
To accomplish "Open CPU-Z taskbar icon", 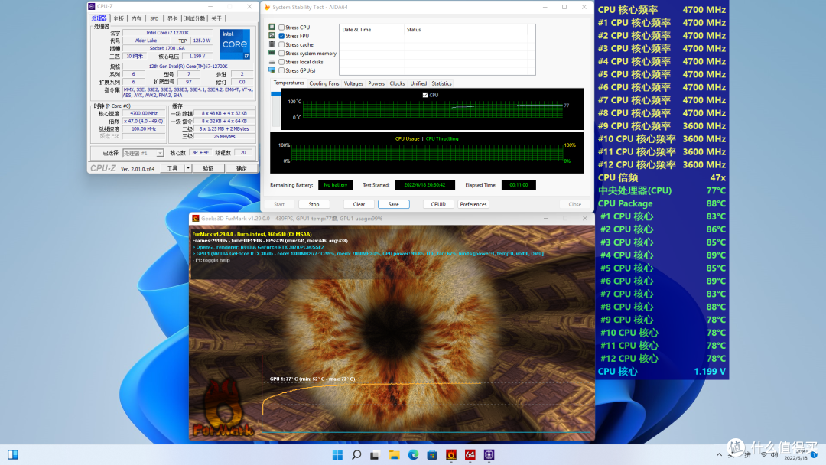I will tap(489, 455).
